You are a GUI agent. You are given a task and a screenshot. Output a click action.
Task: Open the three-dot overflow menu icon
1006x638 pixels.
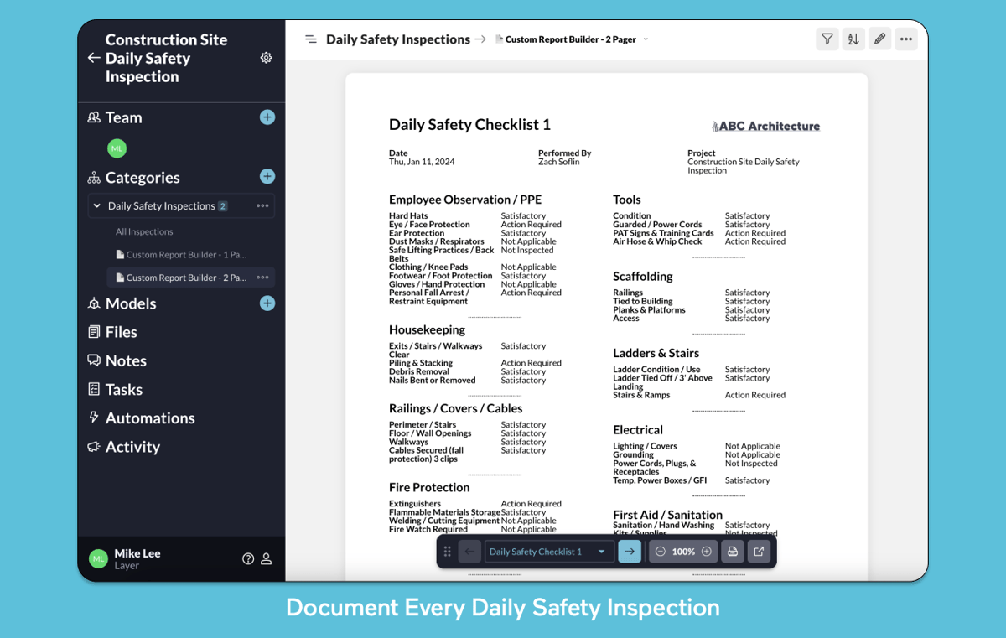(x=905, y=39)
